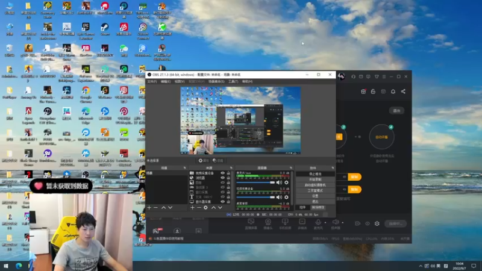The height and width of the screenshot is (271, 482).
Task: Click the headset support icon in the streaming app title bar
Action: click(x=353, y=76)
